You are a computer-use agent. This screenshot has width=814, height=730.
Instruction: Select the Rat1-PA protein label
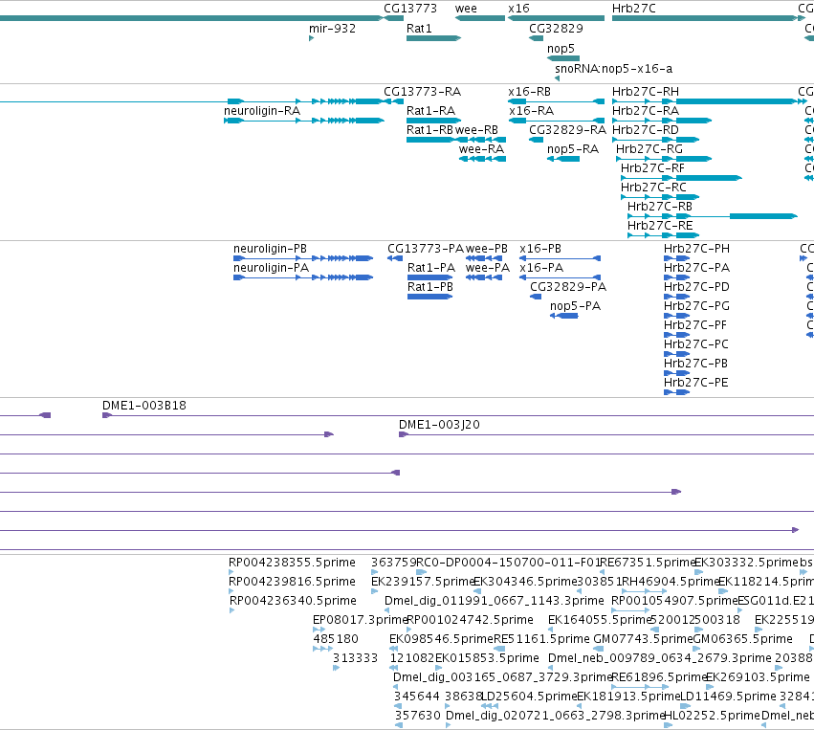(431, 268)
